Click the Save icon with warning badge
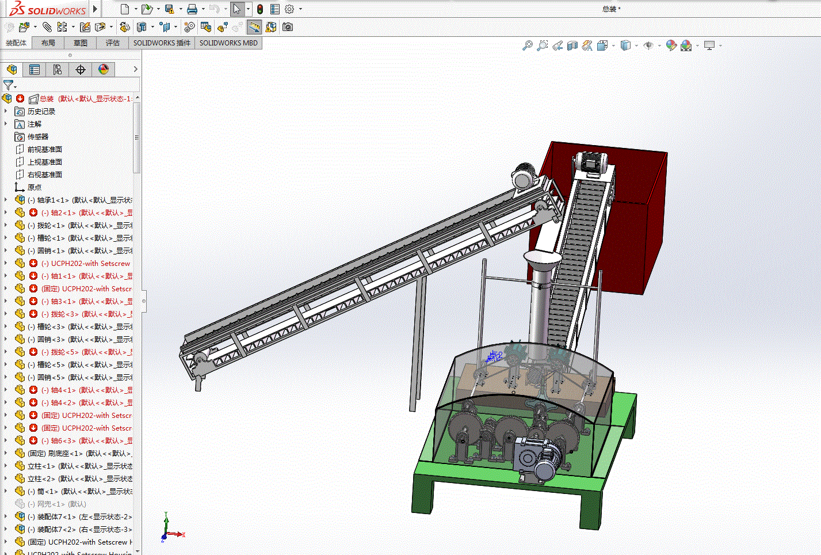 [169, 9]
